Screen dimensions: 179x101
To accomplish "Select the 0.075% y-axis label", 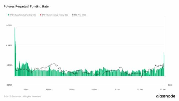I will coord(9,25).
